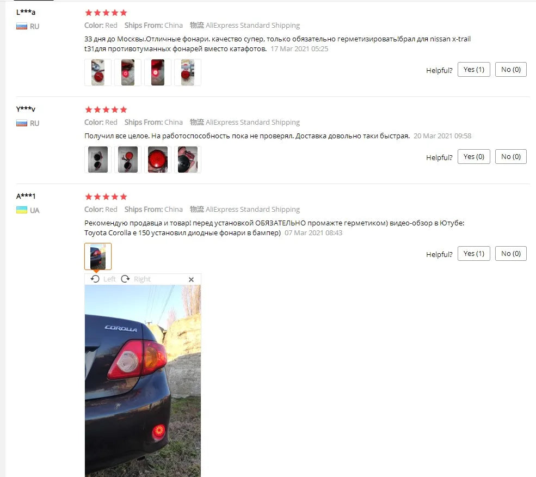Screen dimensions: 536x477
Task: Click the Ukrainian flag next to A***1
Action: pyautogui.click(x=22, y=210)
